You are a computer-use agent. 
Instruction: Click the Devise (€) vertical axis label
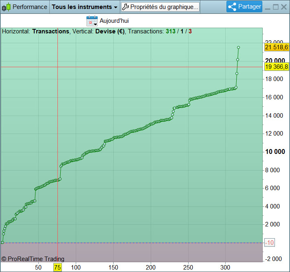pos(110,31)
